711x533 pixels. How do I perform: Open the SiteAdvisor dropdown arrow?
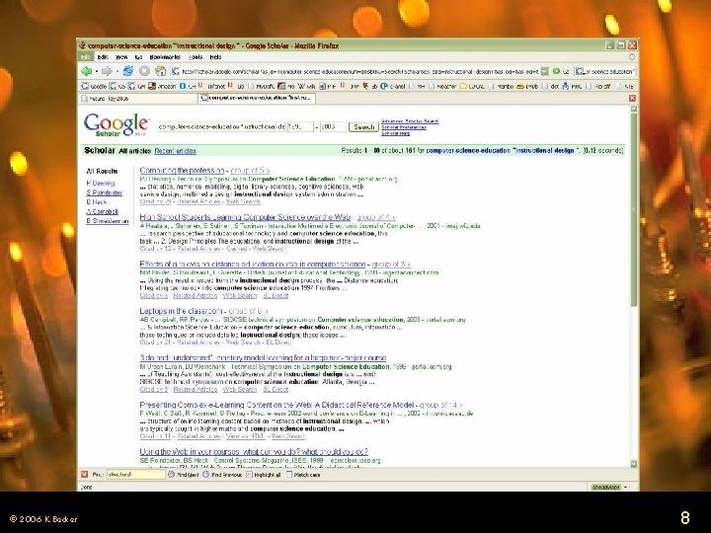(626, 487)
